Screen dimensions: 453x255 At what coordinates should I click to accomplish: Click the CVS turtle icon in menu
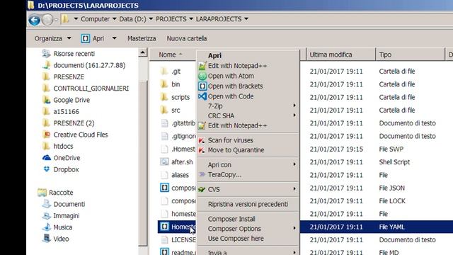[202, 189]
